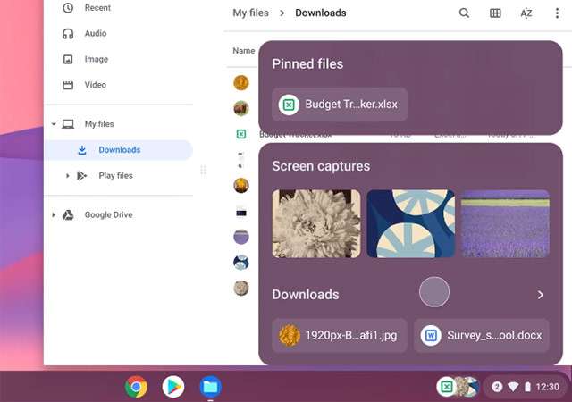Expand the Google Drive tree
This screenshot has width=572, height=402.
(54, 215)
